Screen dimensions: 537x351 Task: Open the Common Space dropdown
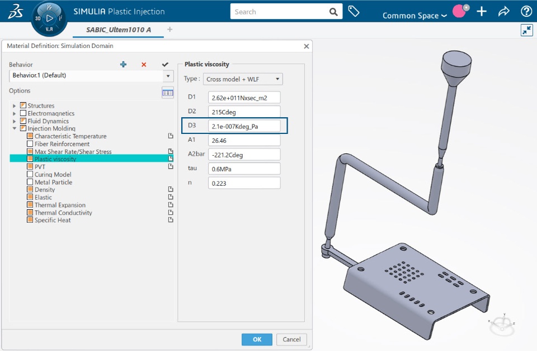pyautogui.click(x=414, y=16)
